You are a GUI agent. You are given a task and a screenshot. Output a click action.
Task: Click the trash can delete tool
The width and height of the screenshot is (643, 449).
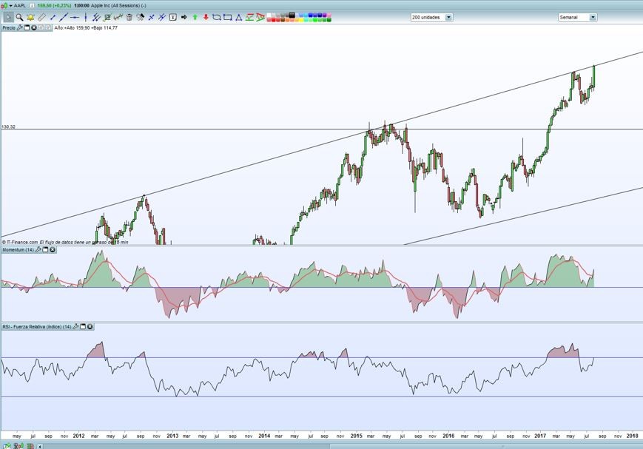coord(129,17)
